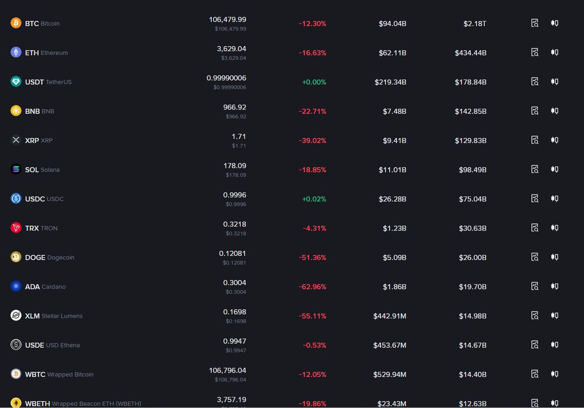584x408 pixels.
Task: Click the Ethereum diamond logo
Action: [16, 52]
